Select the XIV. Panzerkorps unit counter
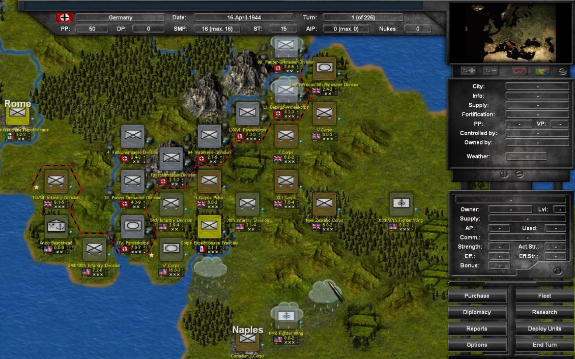575x359 pixels. 133,227
